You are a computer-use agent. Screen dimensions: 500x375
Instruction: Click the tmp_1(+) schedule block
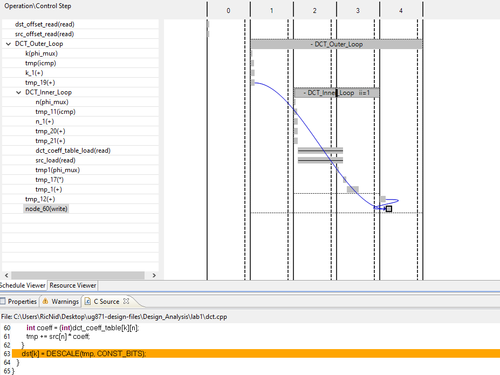353,189
